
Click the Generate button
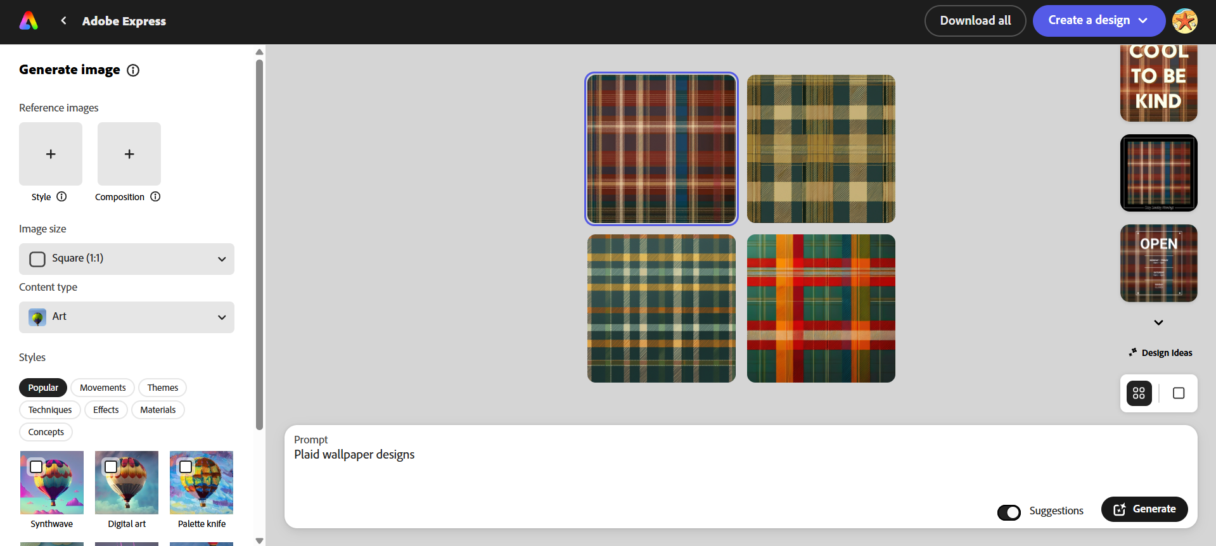tap(1144, 509)
